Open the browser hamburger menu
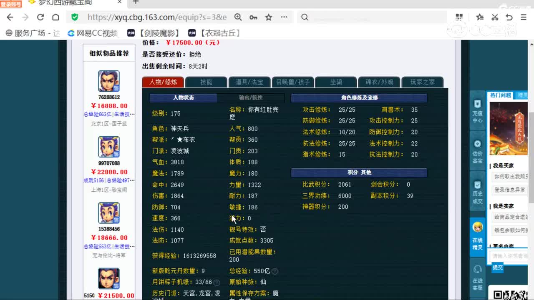534x300 pixels. (523, 17)
